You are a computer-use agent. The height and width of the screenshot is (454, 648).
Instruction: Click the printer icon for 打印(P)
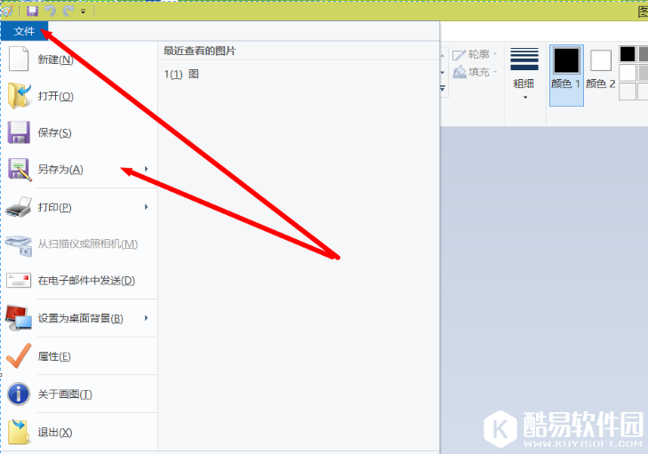pos(19,207)
